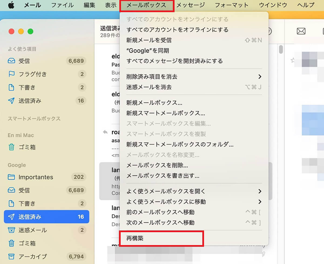Screen dimensions: 324x264
Task: Choose 新規メールボックス…
Action: click(x=194, y=103)
